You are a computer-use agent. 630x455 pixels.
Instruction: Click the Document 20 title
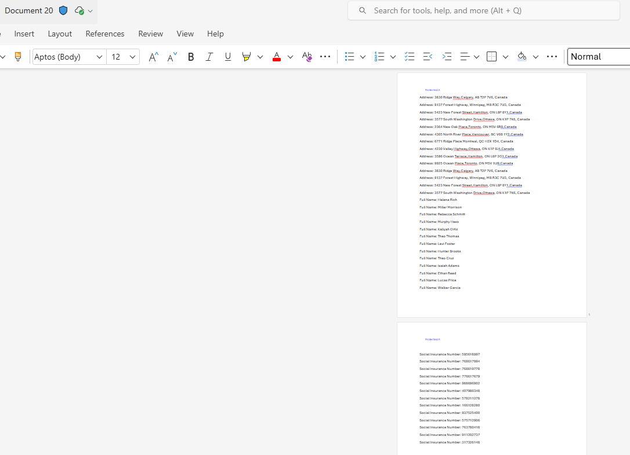(x=28, y=10)
